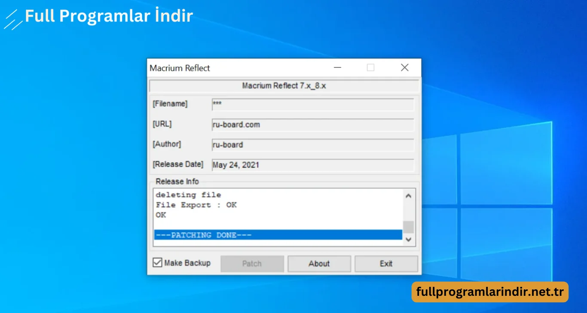Click the Filename field showing ***
587x313 pixels.
313,104
